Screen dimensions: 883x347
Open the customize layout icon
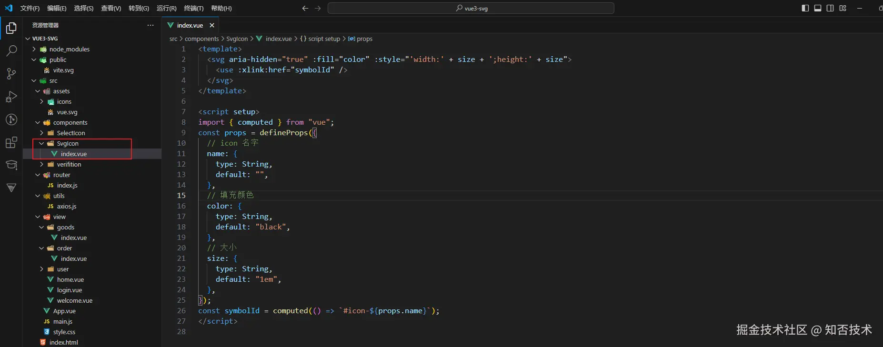point(843,8)
